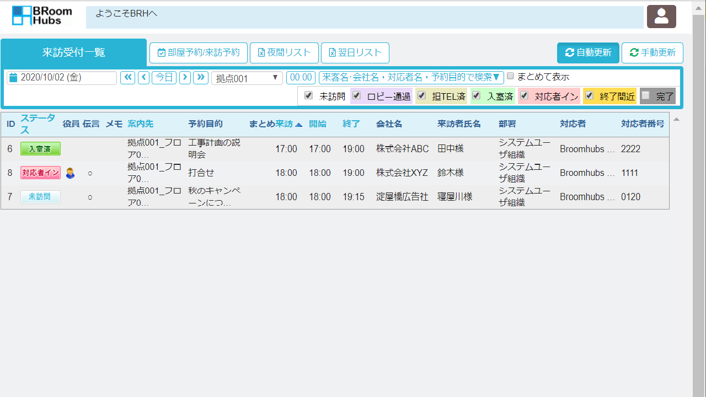The height and width of the screenshot is (397, 706).
Task: Click the scroll-up arrow beside the table
Action: pyautogui.click(x=676, y=119)
